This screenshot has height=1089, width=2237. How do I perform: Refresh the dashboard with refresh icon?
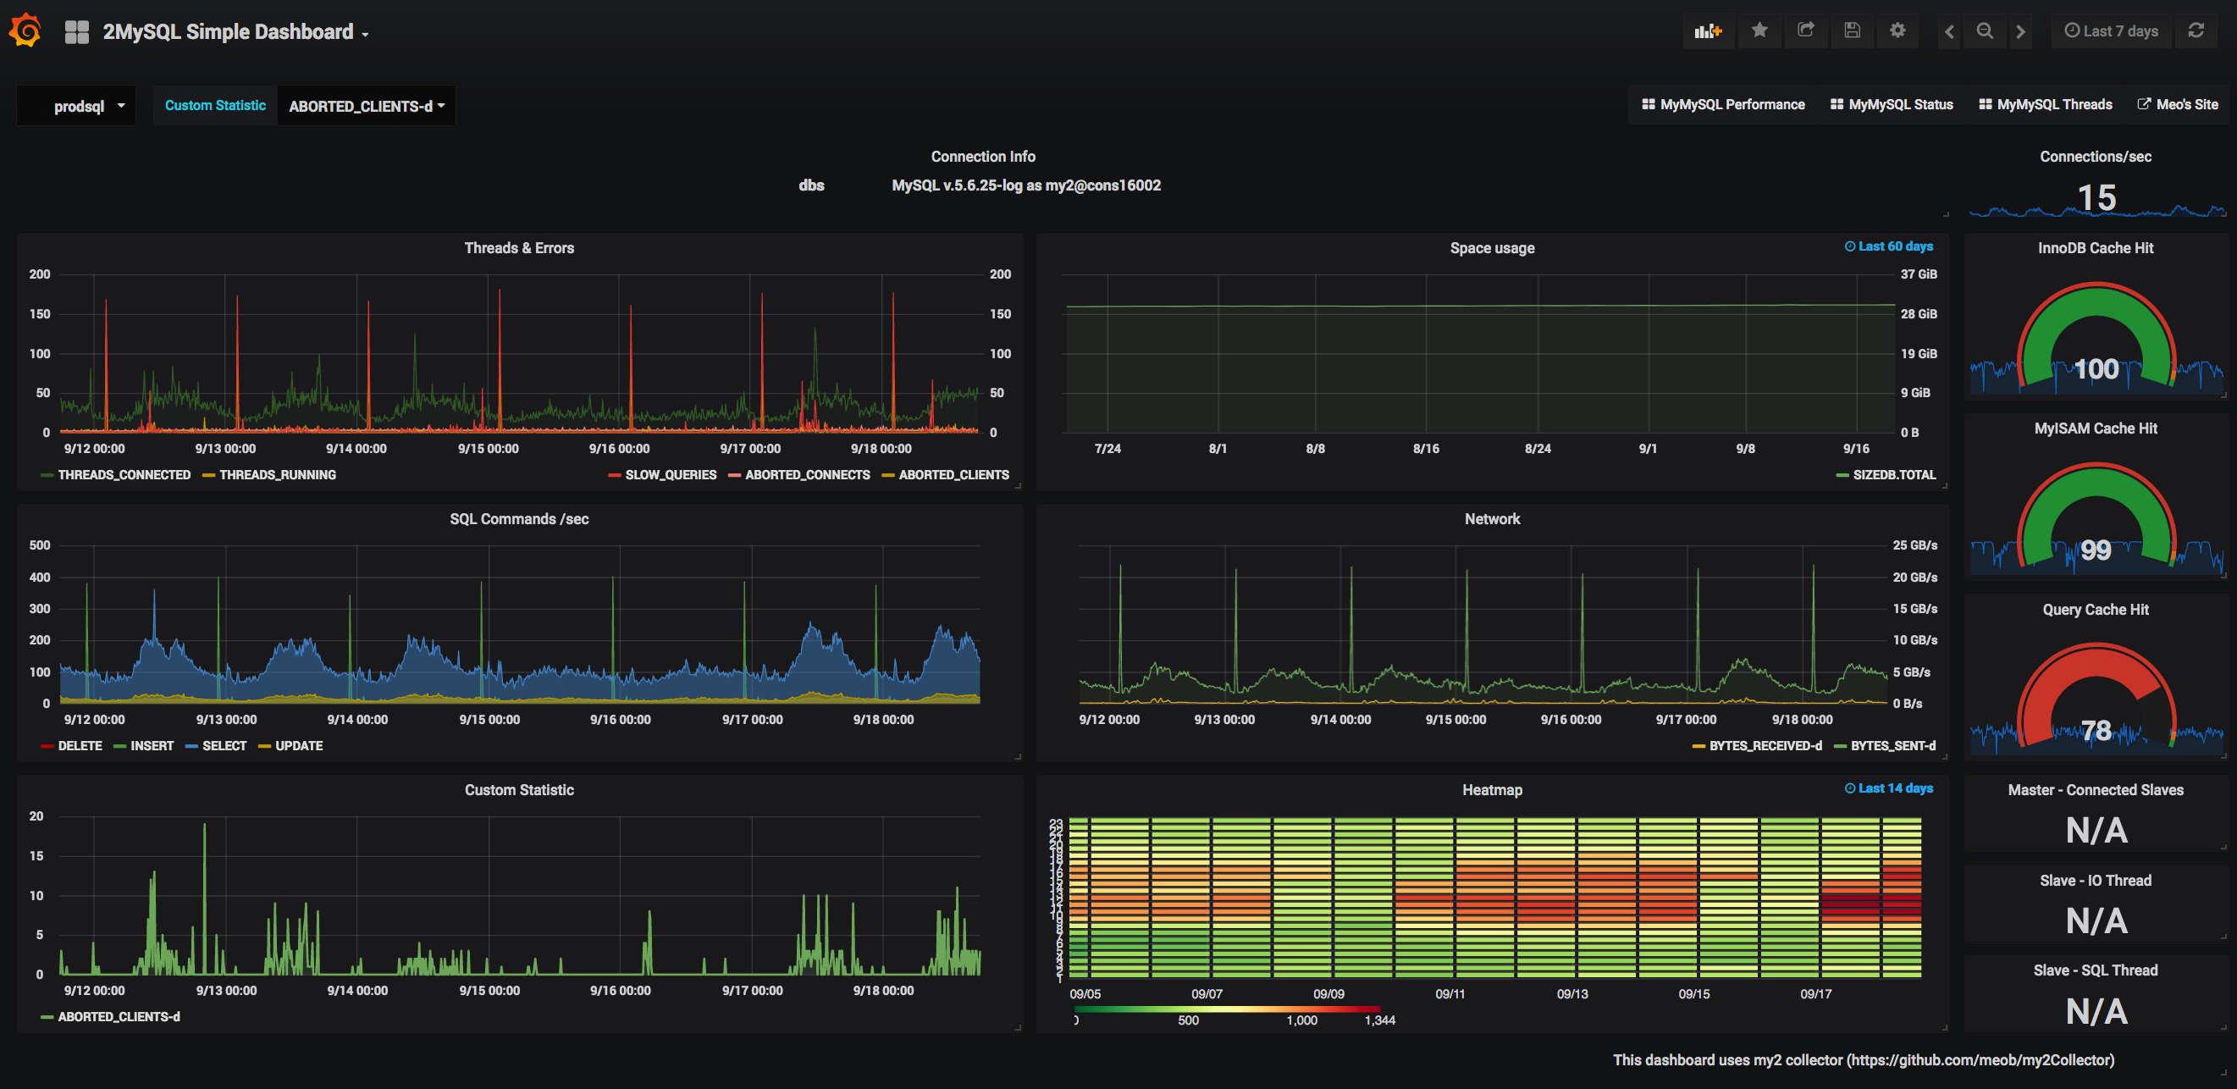point(2196,31)
